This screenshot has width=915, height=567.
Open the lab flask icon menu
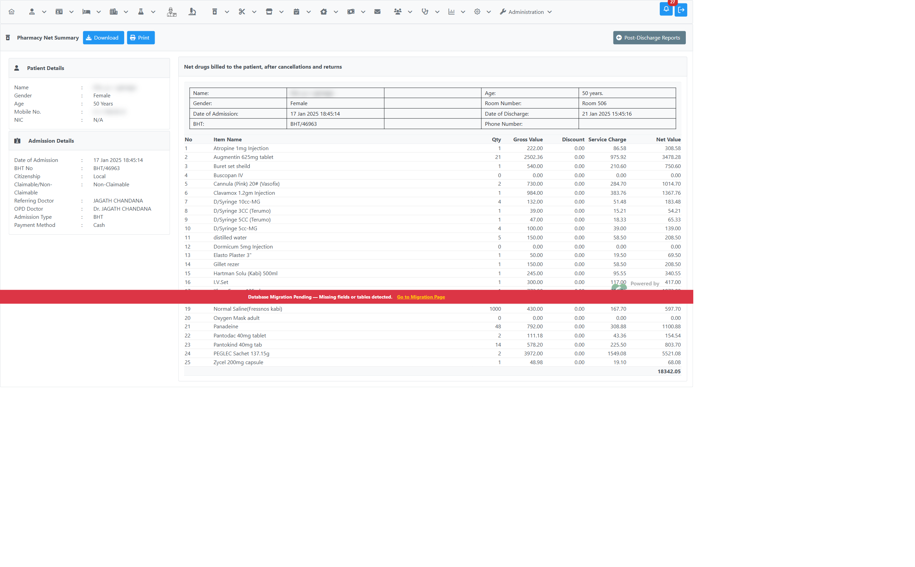[141, 11]
